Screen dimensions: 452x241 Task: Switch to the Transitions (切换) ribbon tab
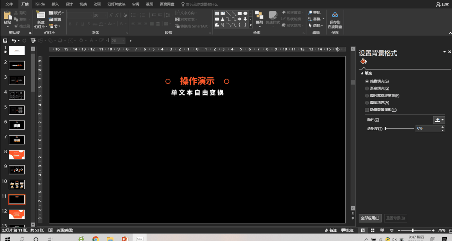click(82, 4)
